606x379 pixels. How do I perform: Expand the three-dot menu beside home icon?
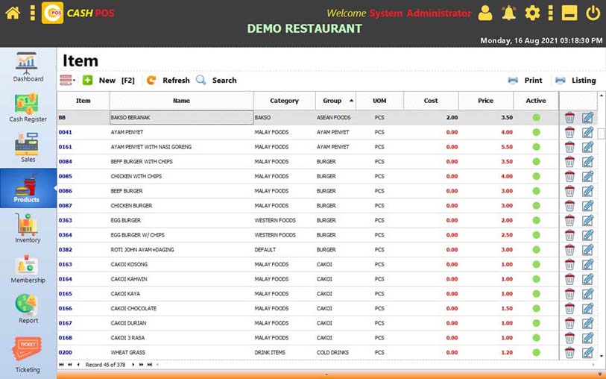tap(32, 13)
